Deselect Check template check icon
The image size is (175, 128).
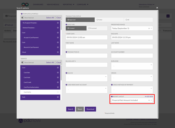(58, 52)
